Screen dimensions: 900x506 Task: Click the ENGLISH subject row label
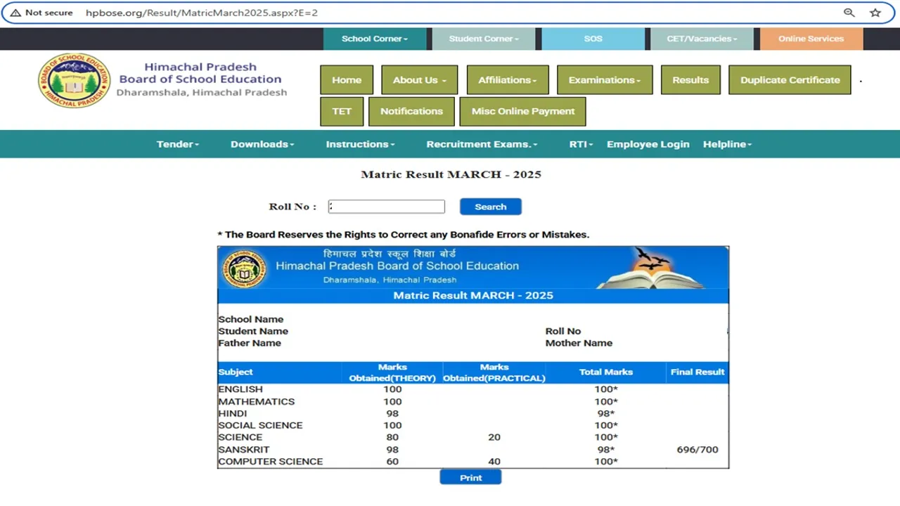click(240, 389)
